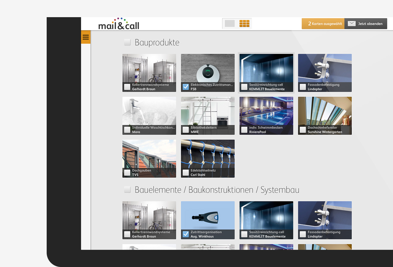Check Fassadenbefestigung card under Bauelemente section
The height and width of the screenshot is (267, 393).
(x=303, y=234)
